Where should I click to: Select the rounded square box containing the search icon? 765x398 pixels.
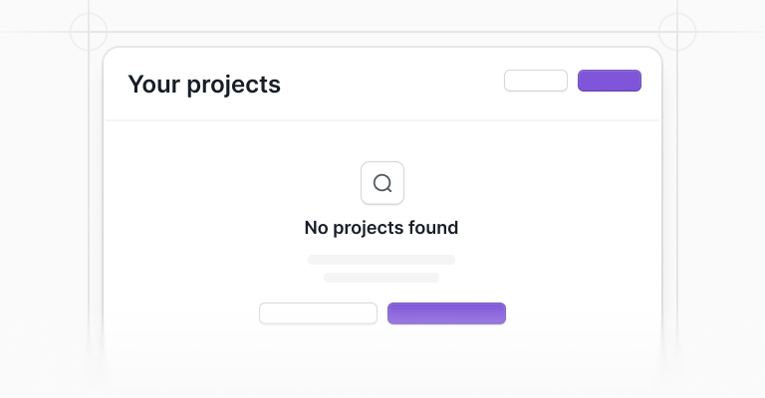pos(382,183)
